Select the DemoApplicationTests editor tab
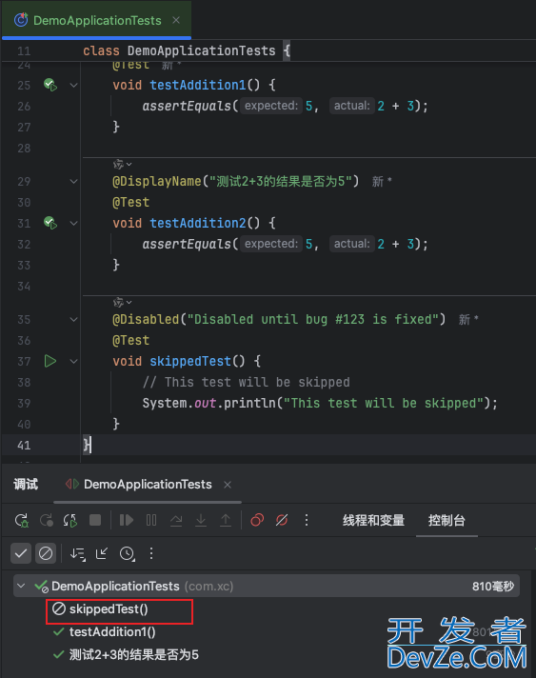Viewport: 536px width, 678px height. [97, 20]
